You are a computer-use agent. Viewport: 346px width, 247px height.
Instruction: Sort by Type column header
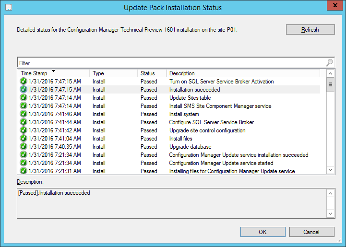tap(114, 73)
